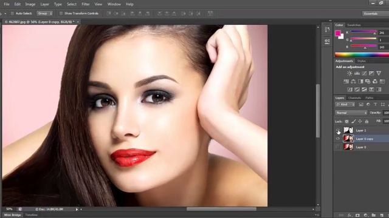Image resolution: width=389 pixels, height=218 pixels.
Task: Add a Posterize adjustment
Action: click(357, 89)
